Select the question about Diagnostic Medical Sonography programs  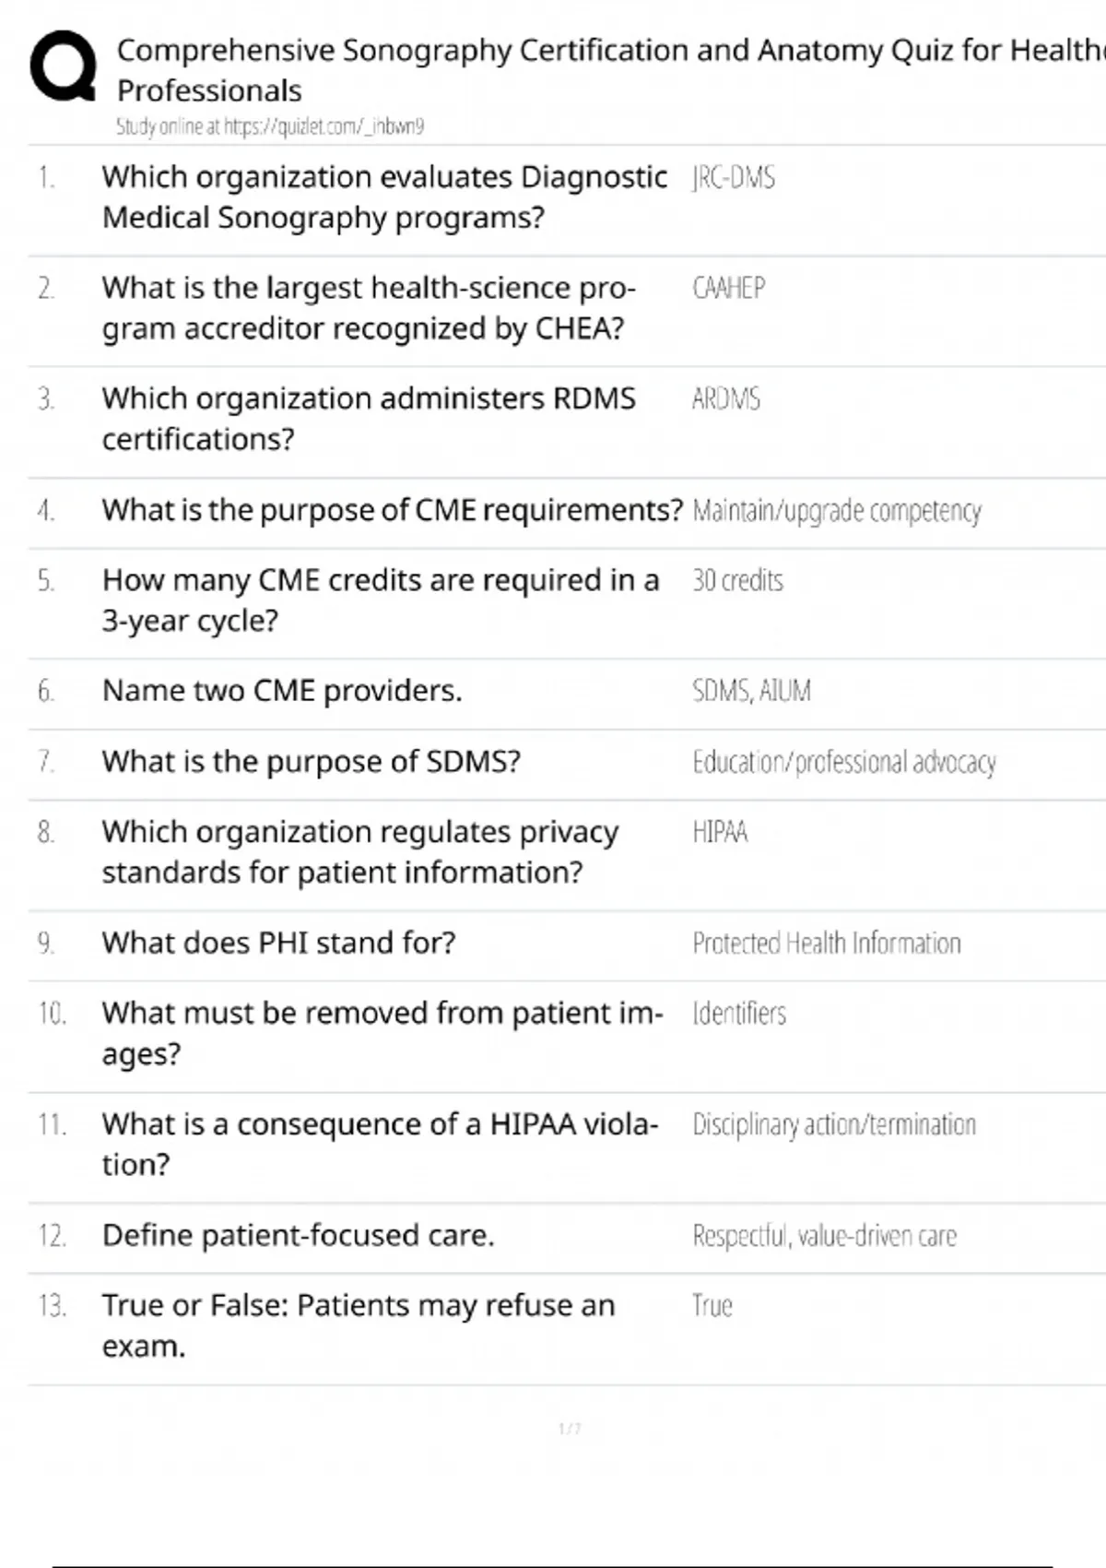384,197
